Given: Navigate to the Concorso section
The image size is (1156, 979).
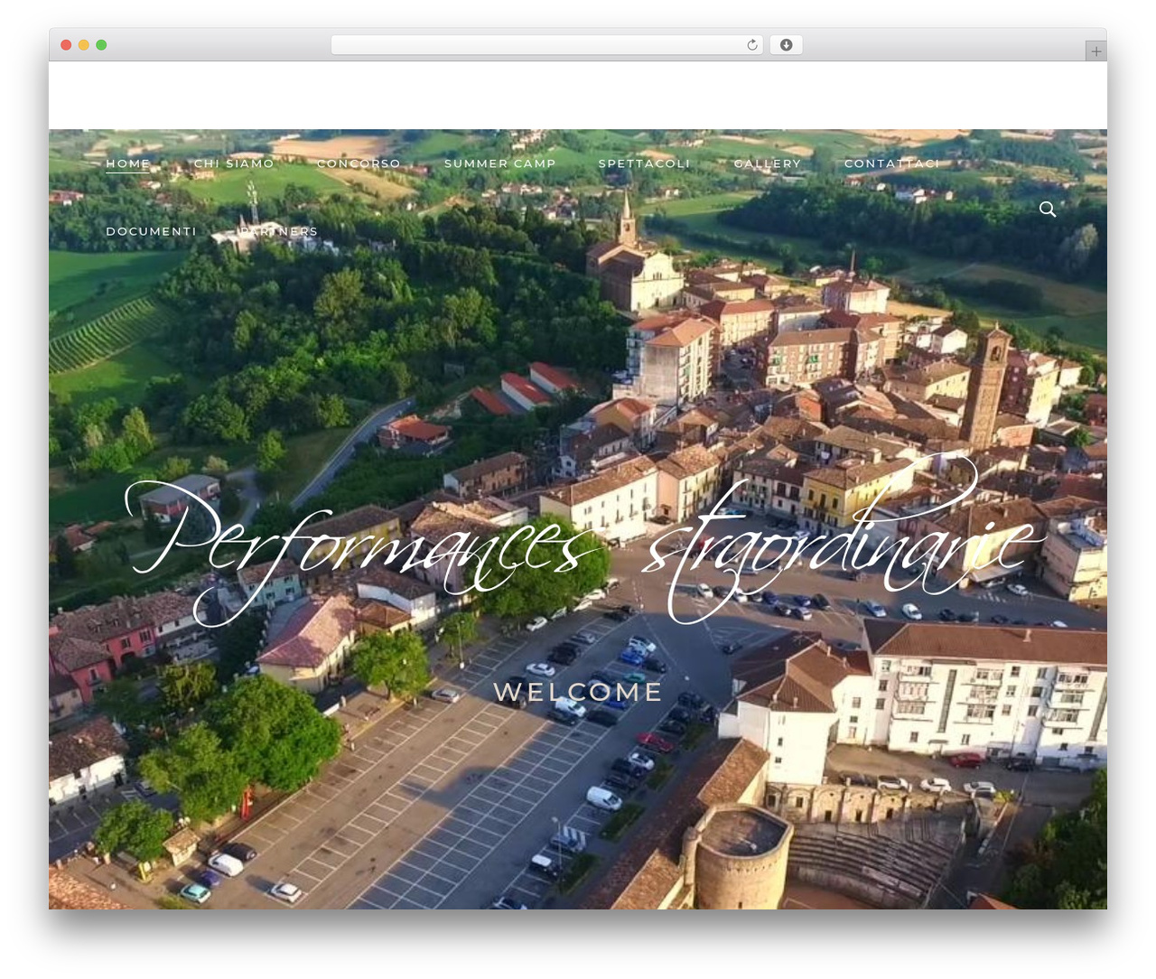Looking at the screenshot, I should [359, 163].
